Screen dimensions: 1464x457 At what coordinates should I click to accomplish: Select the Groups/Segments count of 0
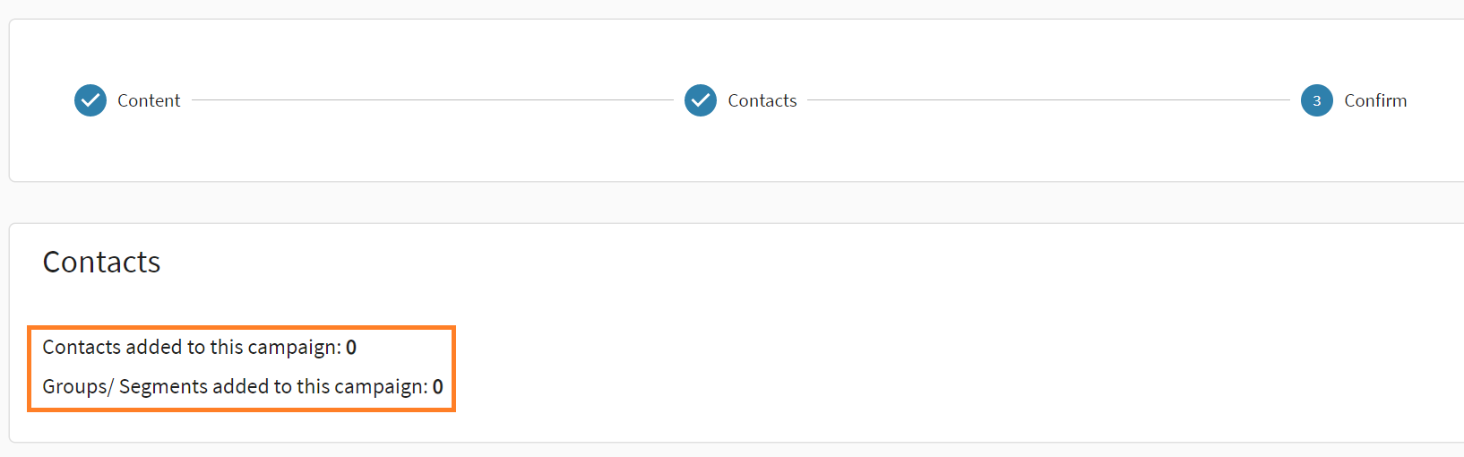437,386
